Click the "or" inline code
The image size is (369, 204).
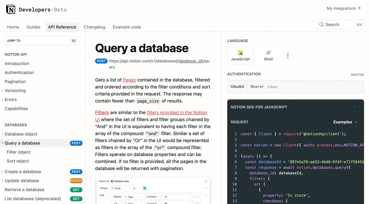click(159, 147)
